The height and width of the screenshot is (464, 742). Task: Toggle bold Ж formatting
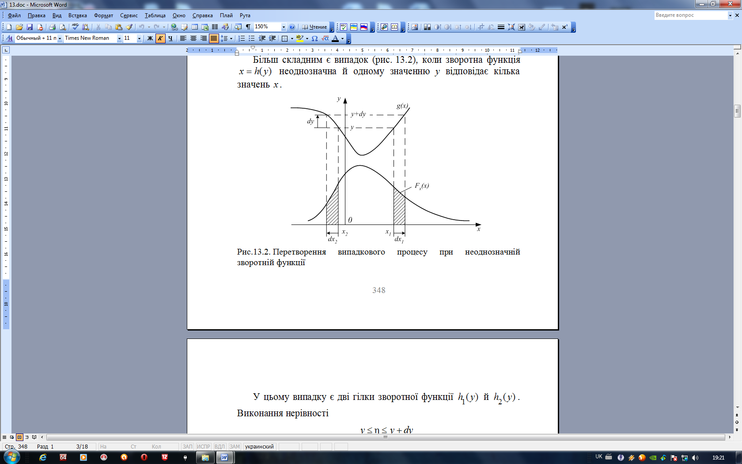[150, 38]
